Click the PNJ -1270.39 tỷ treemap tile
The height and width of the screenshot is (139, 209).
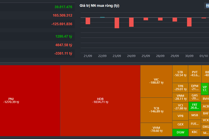pos(30,101)
